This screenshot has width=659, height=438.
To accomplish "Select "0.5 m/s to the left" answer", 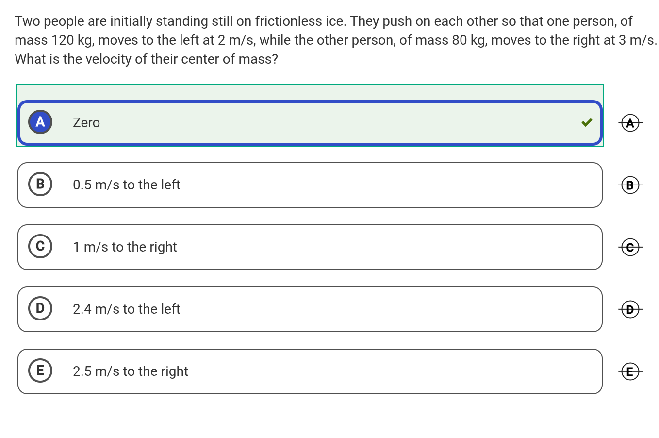I will click(126, 185).
